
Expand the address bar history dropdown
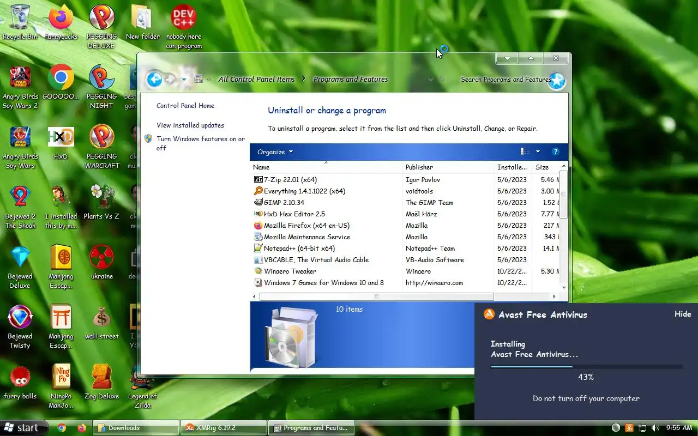(x=431, y=80)
